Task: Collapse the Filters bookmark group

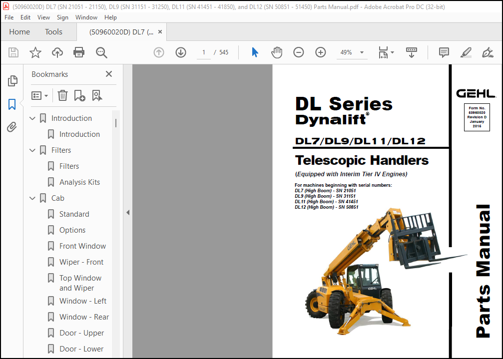Action: tap(32, 150)
